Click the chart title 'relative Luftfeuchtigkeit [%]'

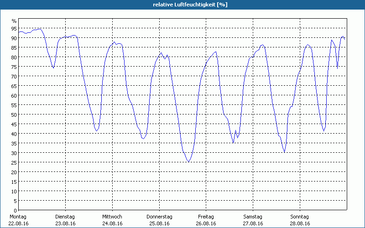190,5
